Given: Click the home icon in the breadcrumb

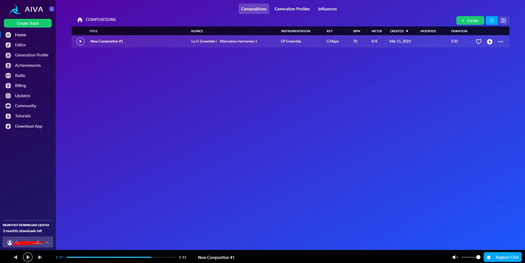Looking at the screenshot, I should [80, 20].
